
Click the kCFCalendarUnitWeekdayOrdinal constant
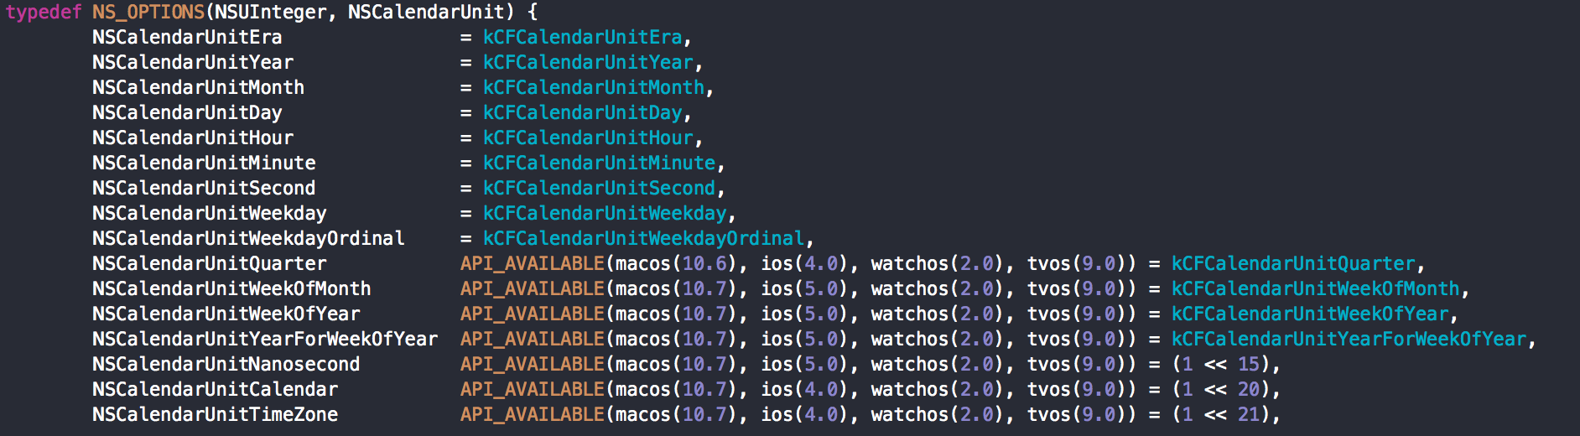coord(643,238)
